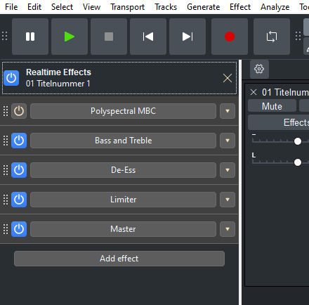Click the Add effect button
The image size is (309, 305).
coord(119,259)
